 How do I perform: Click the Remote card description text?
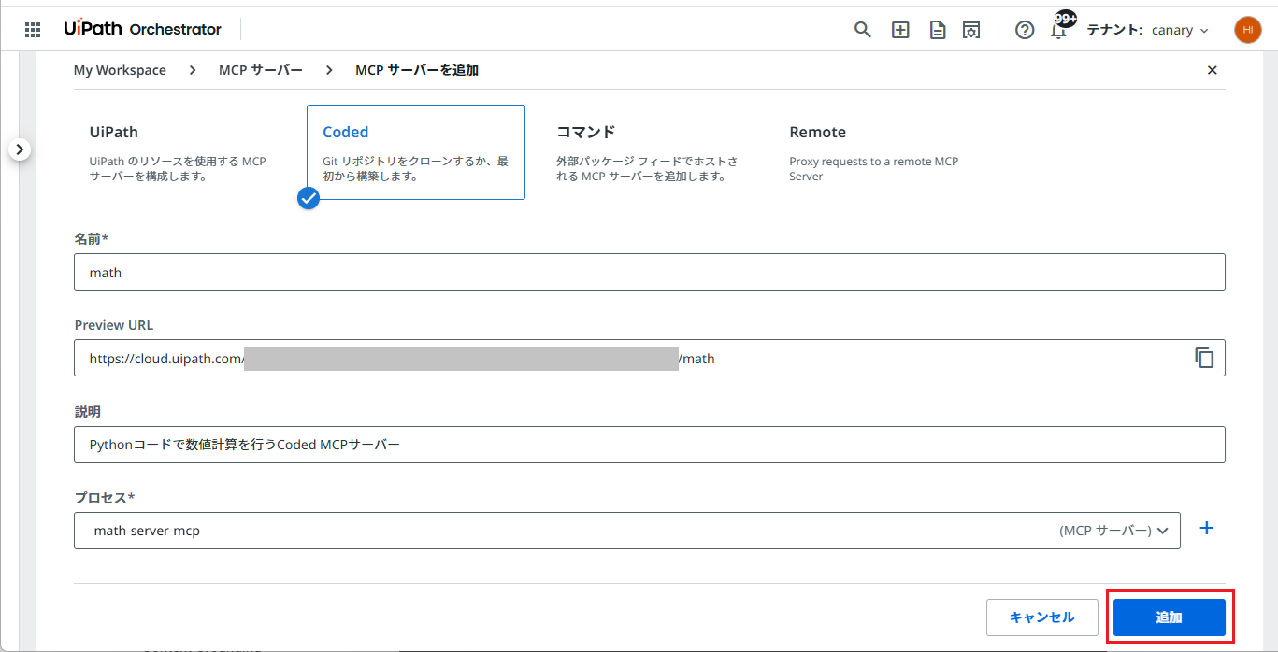tap(873, 168)
